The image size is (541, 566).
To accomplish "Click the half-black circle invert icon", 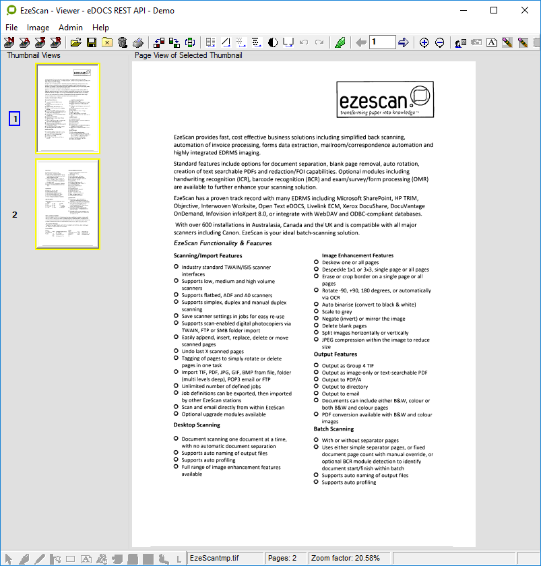I will click(x=273, y=42).
